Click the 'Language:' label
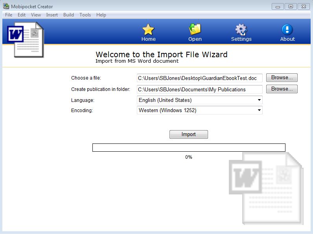This screenshot has width=313, height=234. point(83,100)
